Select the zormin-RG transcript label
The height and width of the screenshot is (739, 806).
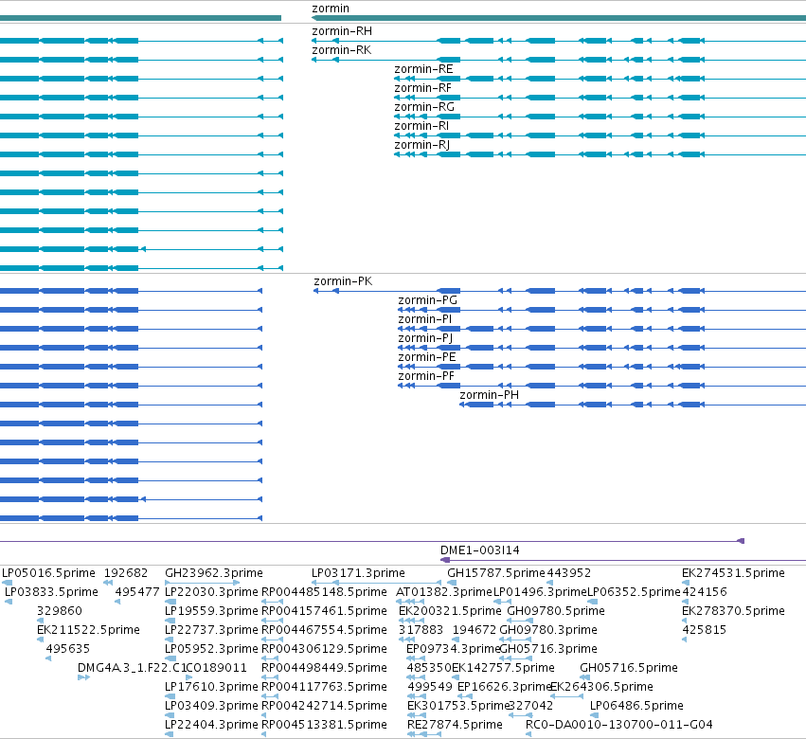click(424, 107)
